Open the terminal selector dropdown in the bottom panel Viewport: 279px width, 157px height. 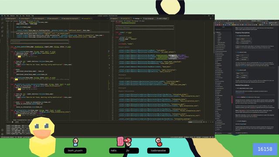(x=195, y=122)
